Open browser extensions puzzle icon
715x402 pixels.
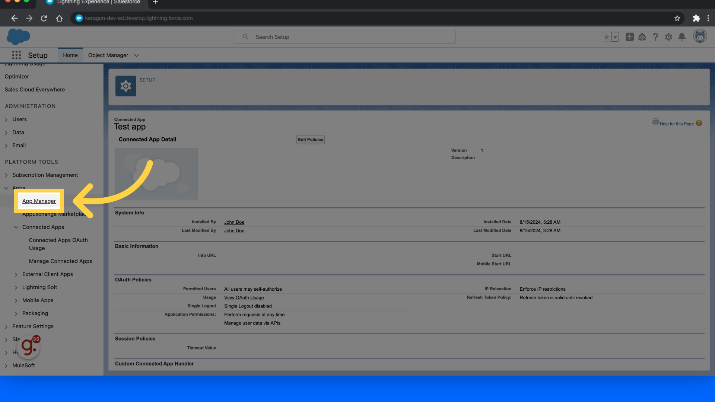click(x=696, y=18)
